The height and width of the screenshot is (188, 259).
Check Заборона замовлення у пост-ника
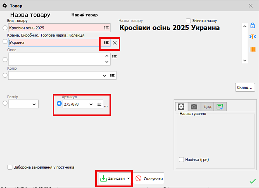coord(10,167)
